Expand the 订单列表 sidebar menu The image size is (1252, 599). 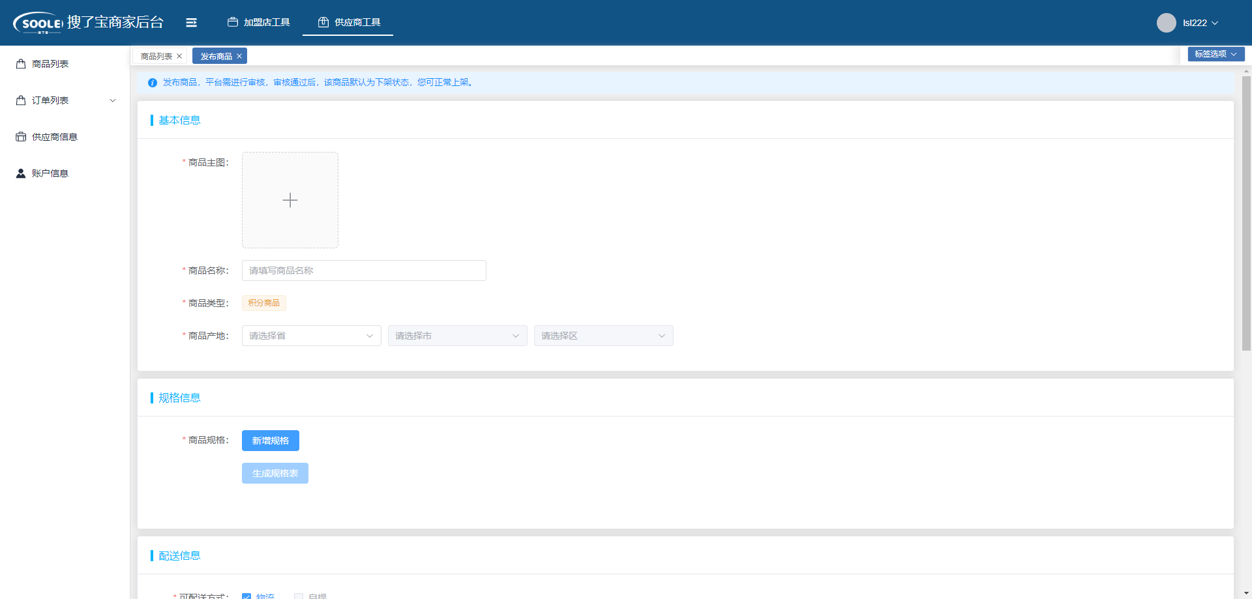113,100
